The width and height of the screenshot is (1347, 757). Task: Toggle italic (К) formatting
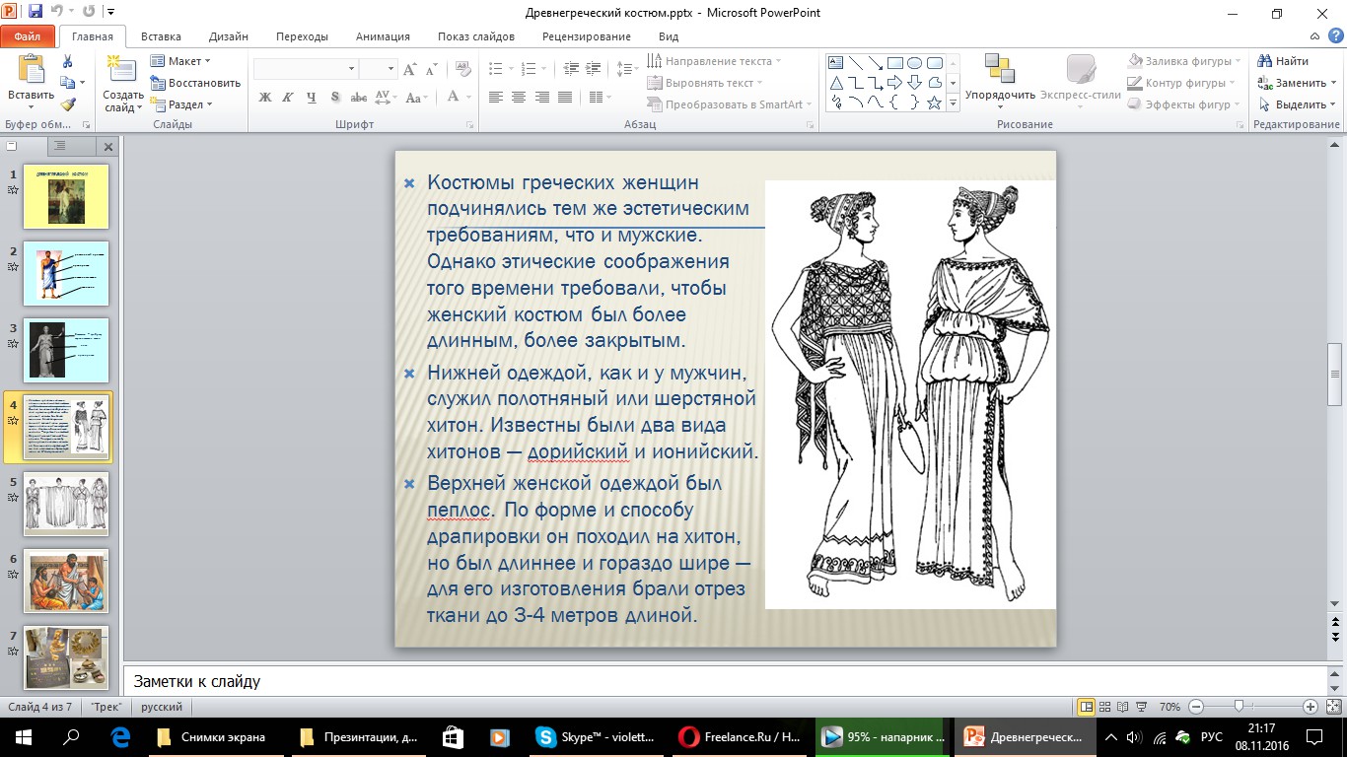pyautogui.click(x=288, y=98)
